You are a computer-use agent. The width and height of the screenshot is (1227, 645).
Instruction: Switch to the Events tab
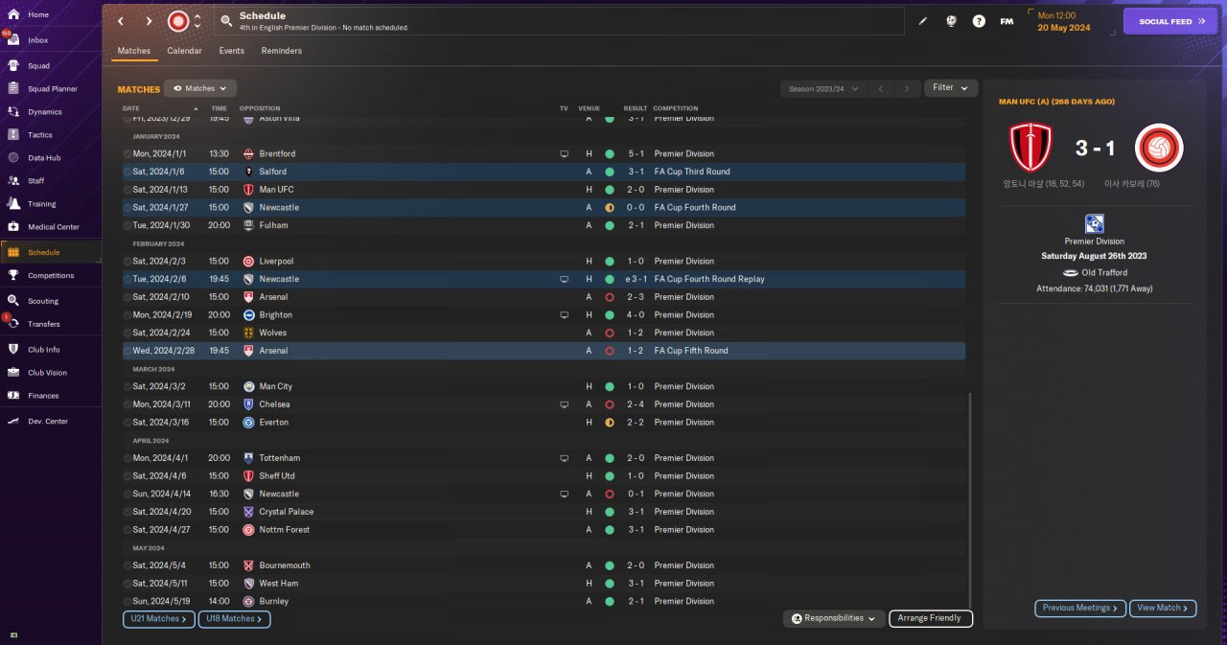point(231,51)
